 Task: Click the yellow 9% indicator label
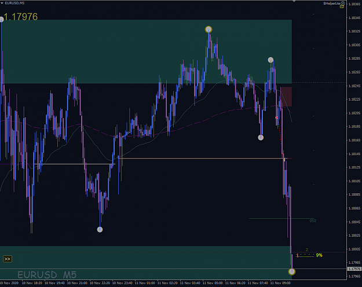[319, 255]
